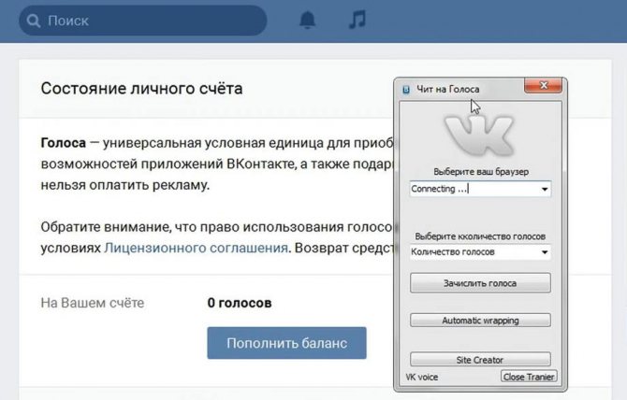Click the search magnifier icon
This screenshot has height=400, width=627.
(x=34, y=21)
